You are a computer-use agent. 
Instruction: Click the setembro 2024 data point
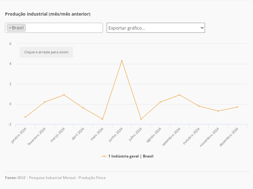click(179, 95)
